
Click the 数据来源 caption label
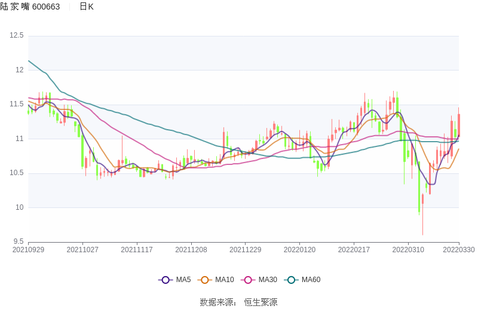click(x=216, y=302)
